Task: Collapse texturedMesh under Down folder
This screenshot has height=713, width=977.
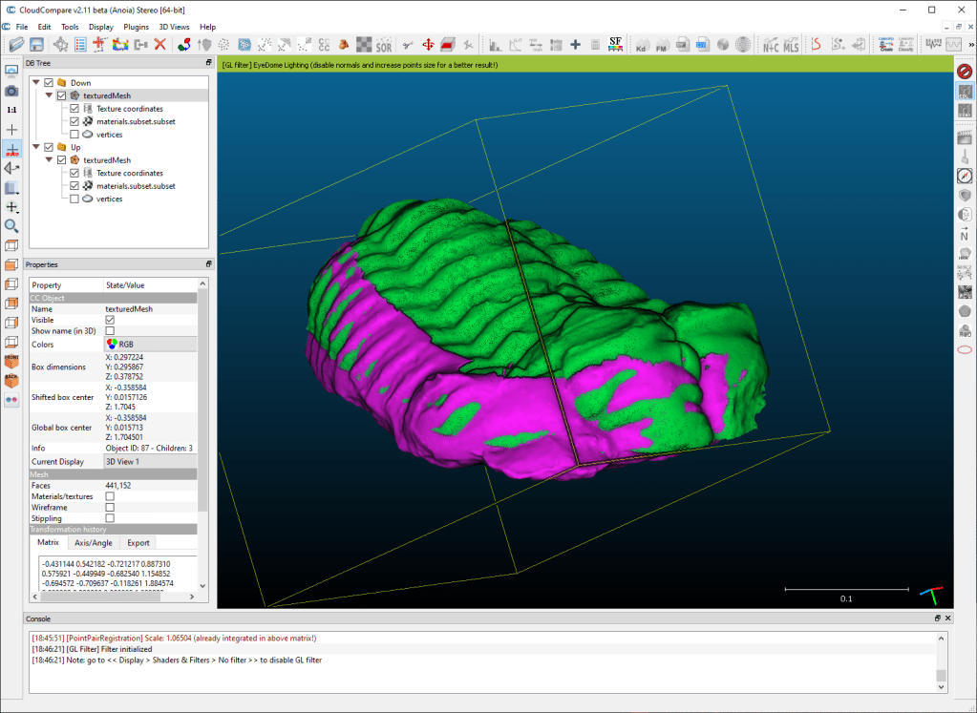Action: click(49, 96)
